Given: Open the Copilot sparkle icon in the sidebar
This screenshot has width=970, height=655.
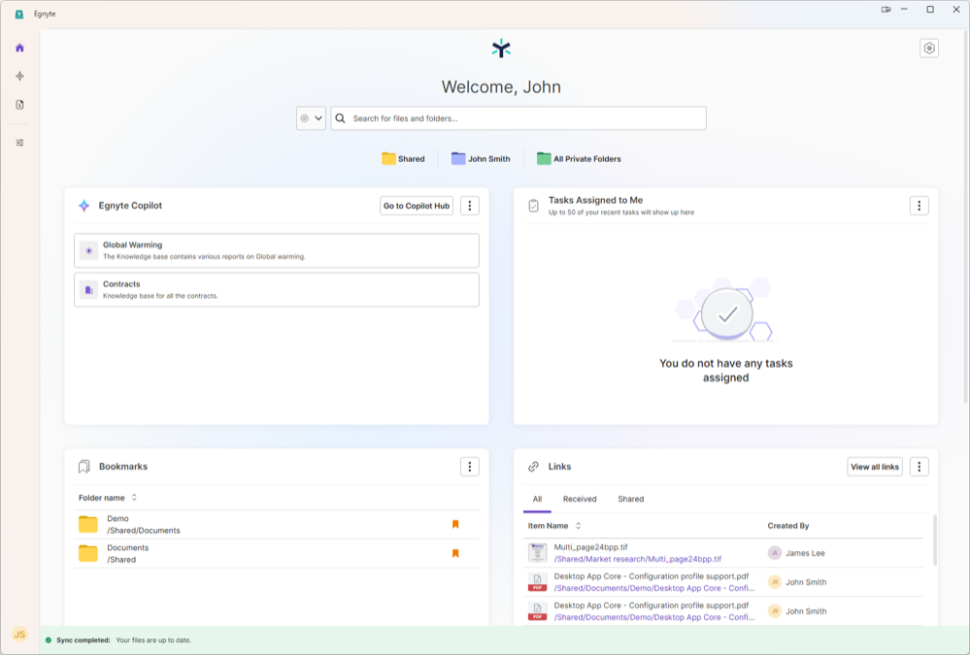Looking at the screenshot, I should click(x=18, y=75).
